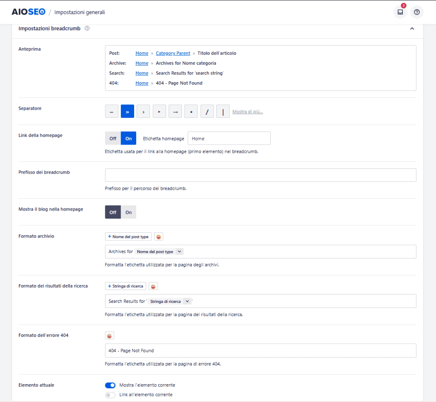Open the Mostra di più separator link
Image resolution: width=436 pixels, height=402 pixels.
tap(247, 111)
